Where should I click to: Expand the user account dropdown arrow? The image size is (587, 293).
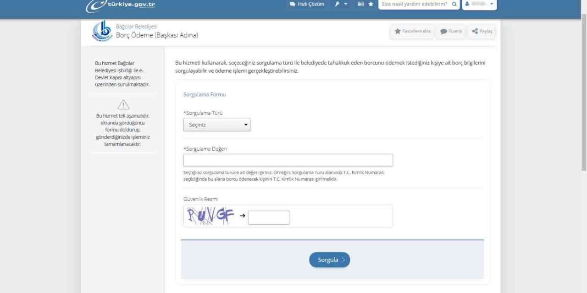point(491,5)
